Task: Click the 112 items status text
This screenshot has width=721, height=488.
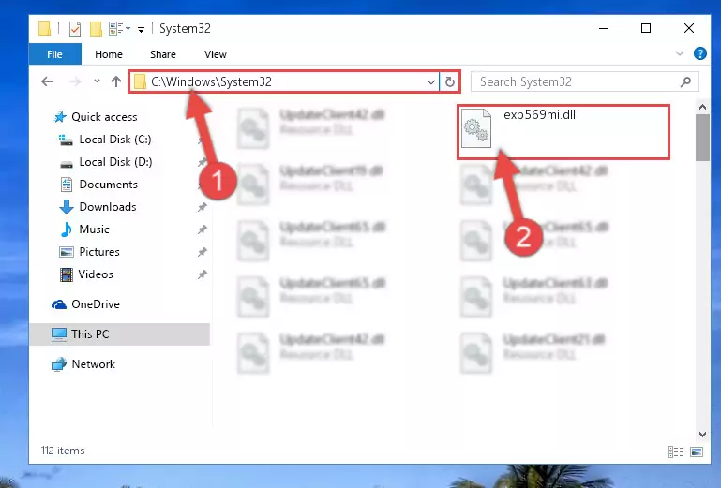Action: [x=63, y=451]
